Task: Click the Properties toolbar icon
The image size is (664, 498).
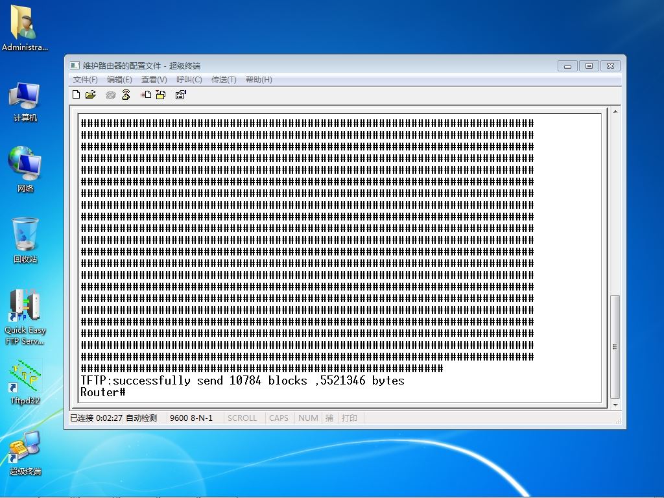Action: pyautogui.click(x=180, y=95)
